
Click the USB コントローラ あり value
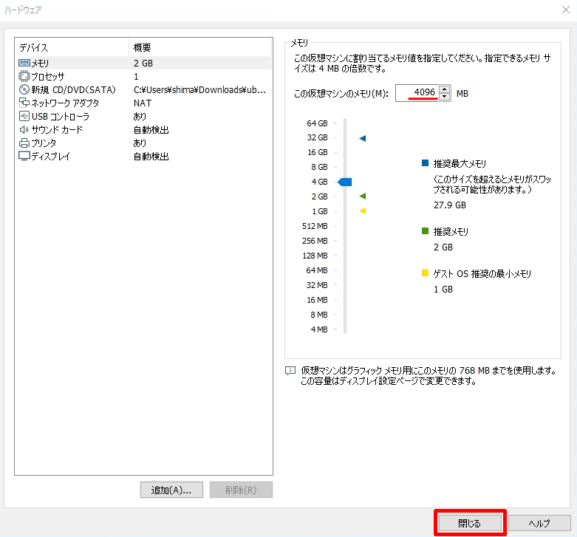[140, 116]
